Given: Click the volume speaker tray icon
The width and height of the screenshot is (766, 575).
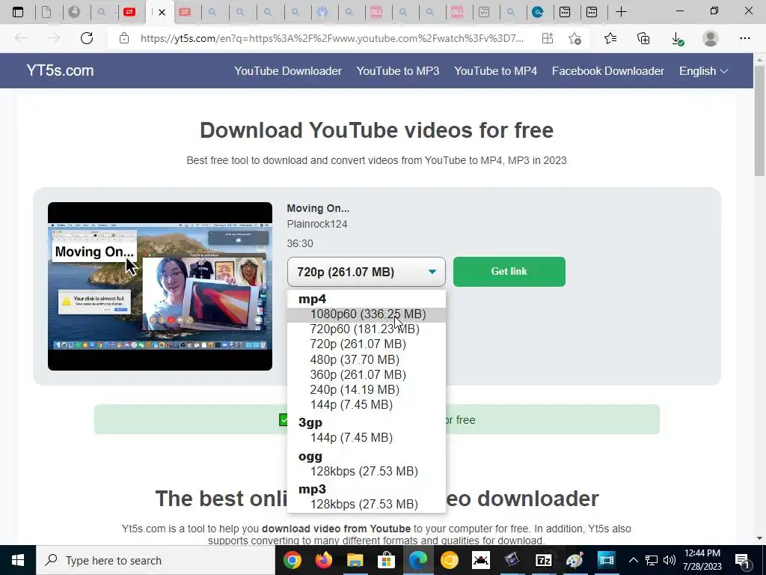Looking at the screenshot, I should point(670,560).
